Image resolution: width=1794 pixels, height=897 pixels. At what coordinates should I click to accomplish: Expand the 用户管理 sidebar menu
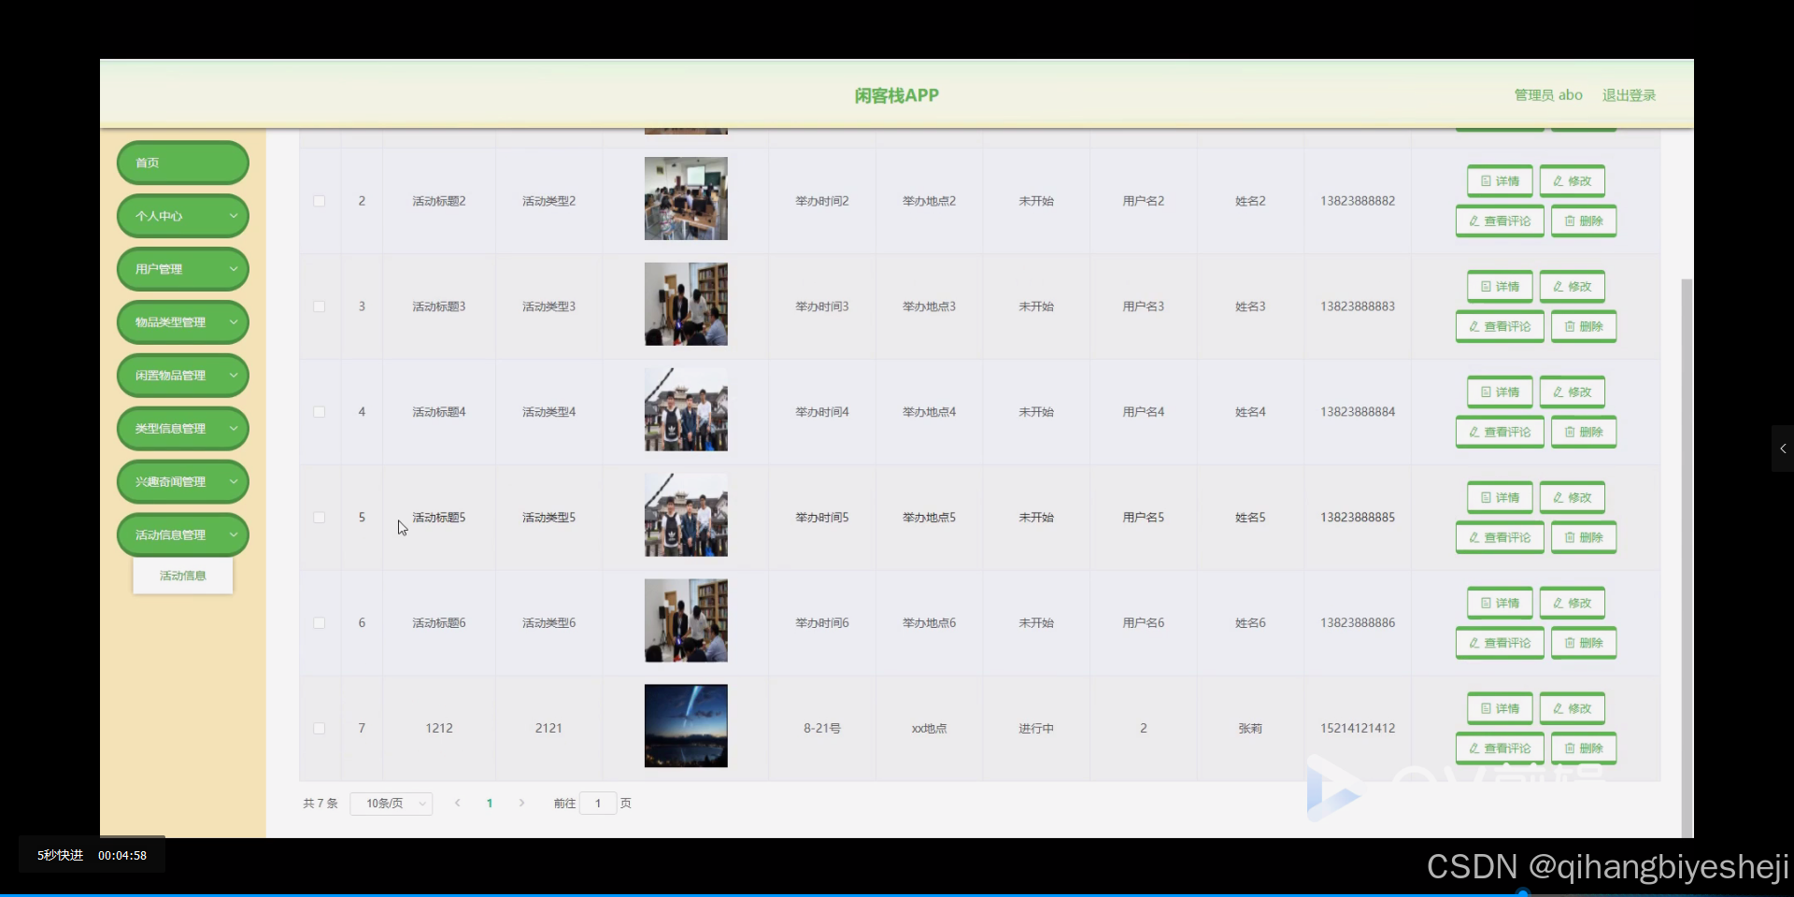point(182,268)
